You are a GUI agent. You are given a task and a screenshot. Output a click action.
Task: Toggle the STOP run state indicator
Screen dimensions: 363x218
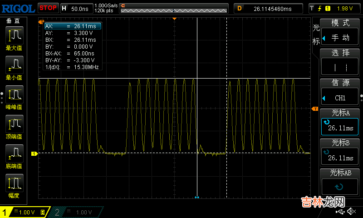click(48, 8)
